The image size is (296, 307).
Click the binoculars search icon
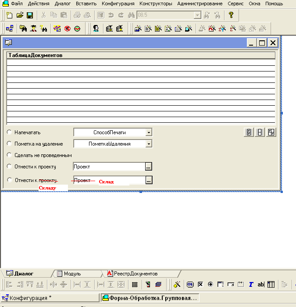tap(131, 15)
